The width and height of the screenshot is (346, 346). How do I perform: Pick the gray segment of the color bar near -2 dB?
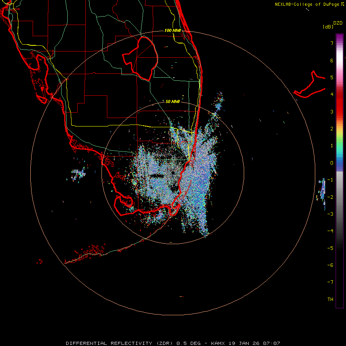pos(339,196)
